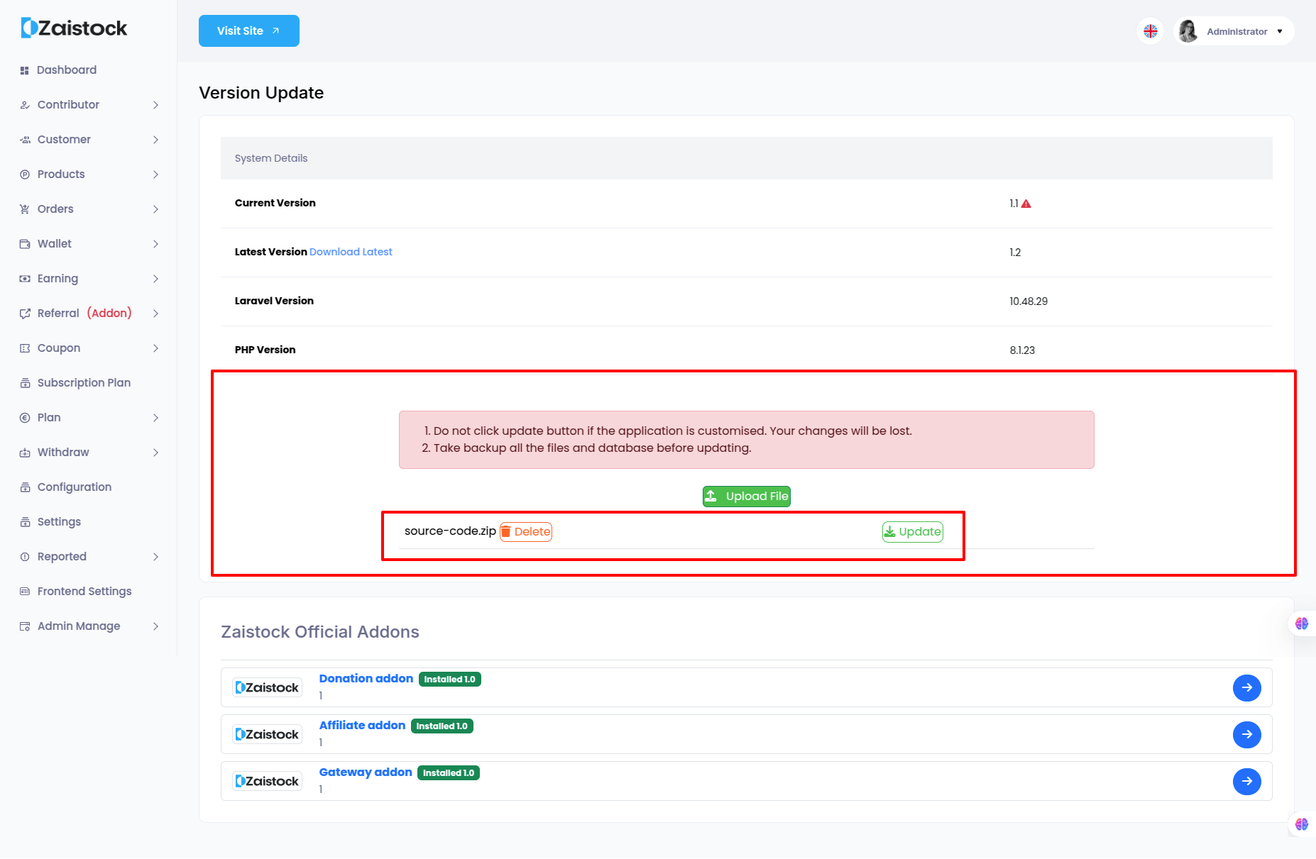Delete the source-code.zip file
Viewport: 1316px width, 859px height.
(x=526, y=532)
